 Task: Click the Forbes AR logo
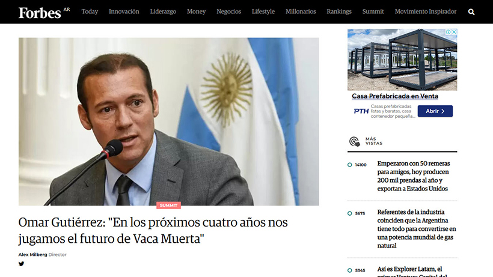click(44, 13)
